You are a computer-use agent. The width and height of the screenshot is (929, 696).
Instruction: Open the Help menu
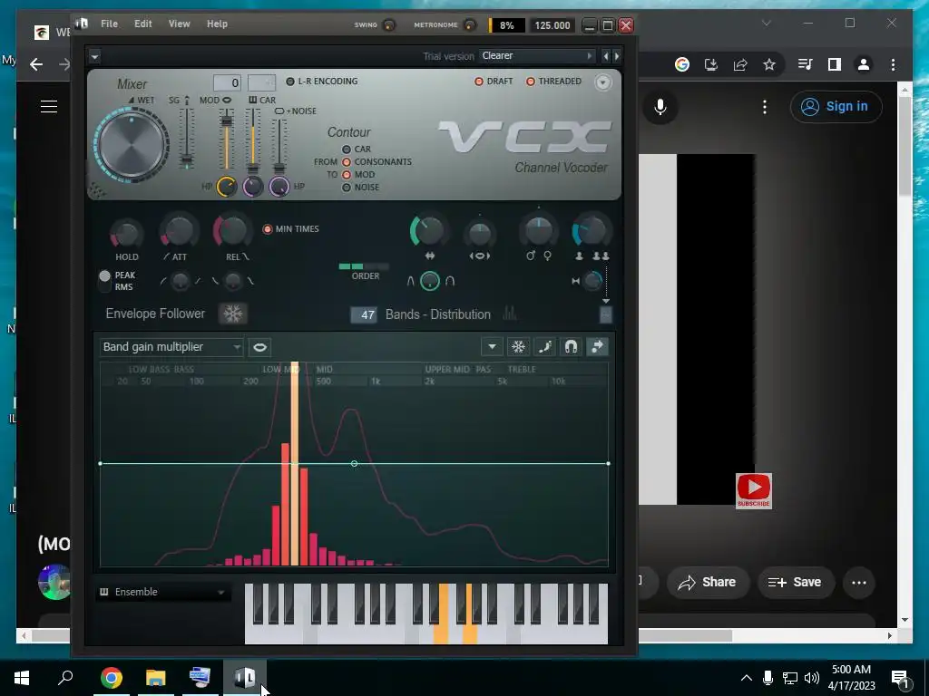click(x=217, y=24)
